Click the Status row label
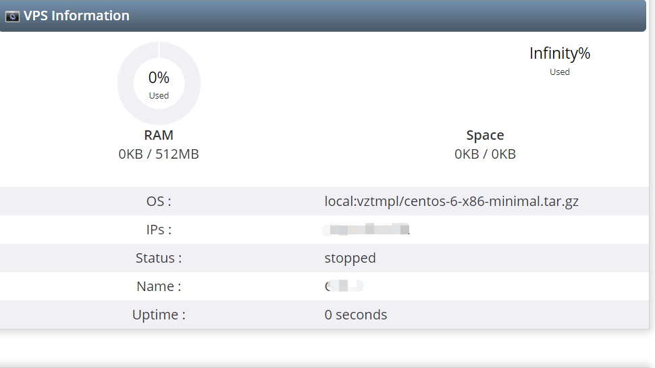 click(x=159, y=258)
